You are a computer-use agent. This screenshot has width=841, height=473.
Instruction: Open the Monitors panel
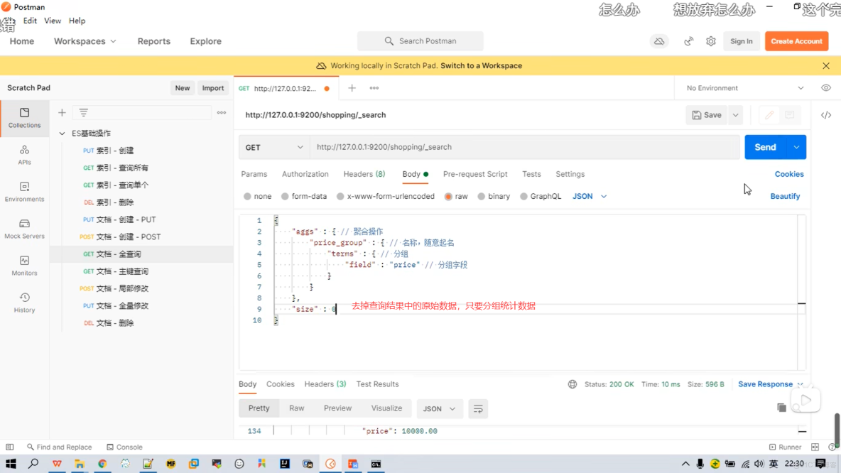tap(24, 264)
